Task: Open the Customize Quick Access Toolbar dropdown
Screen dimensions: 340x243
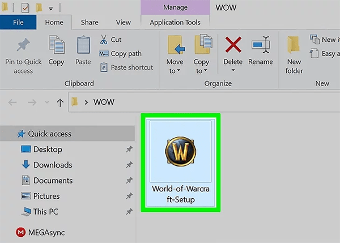Action: pyautogui.click(x=51, y=8)
